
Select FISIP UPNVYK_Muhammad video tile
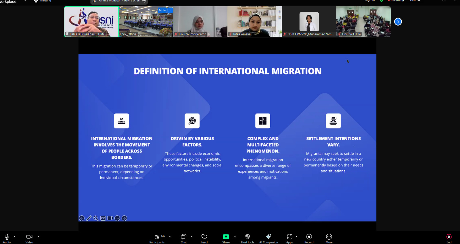309,22
